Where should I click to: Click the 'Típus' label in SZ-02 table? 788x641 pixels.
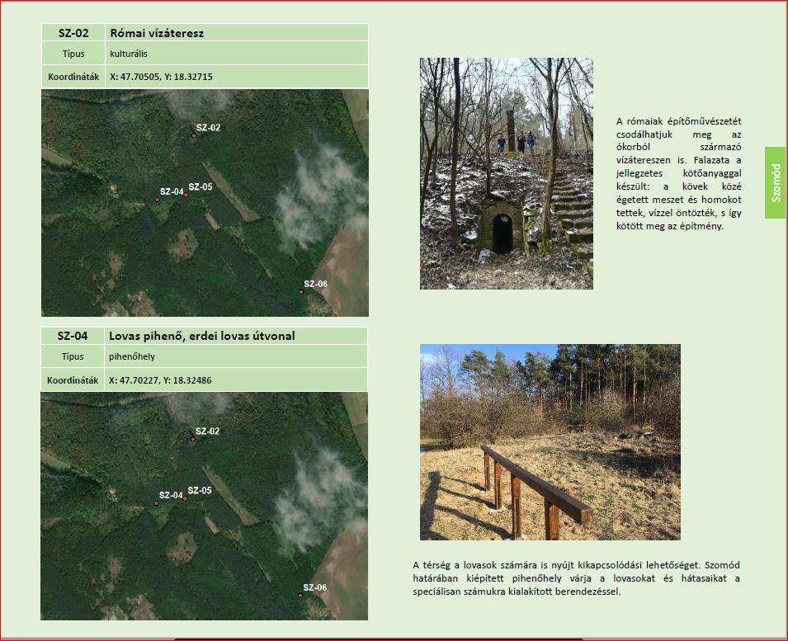73,54
